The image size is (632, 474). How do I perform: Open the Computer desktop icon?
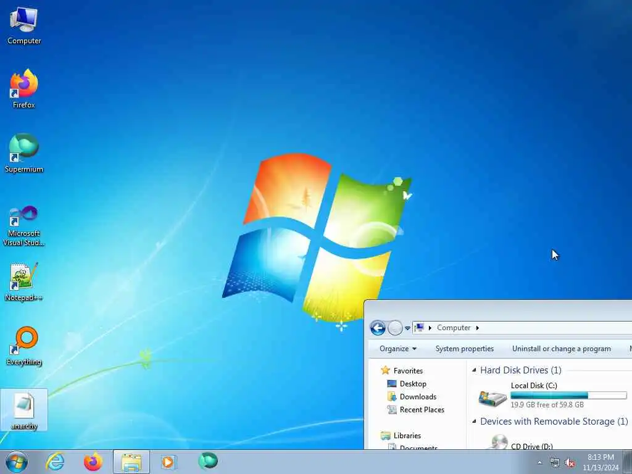coord(24,26)
